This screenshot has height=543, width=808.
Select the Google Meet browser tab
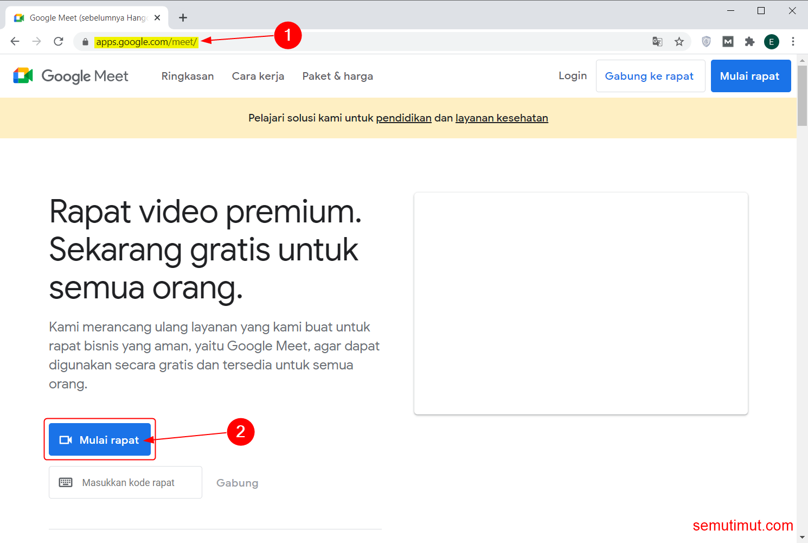87,17
